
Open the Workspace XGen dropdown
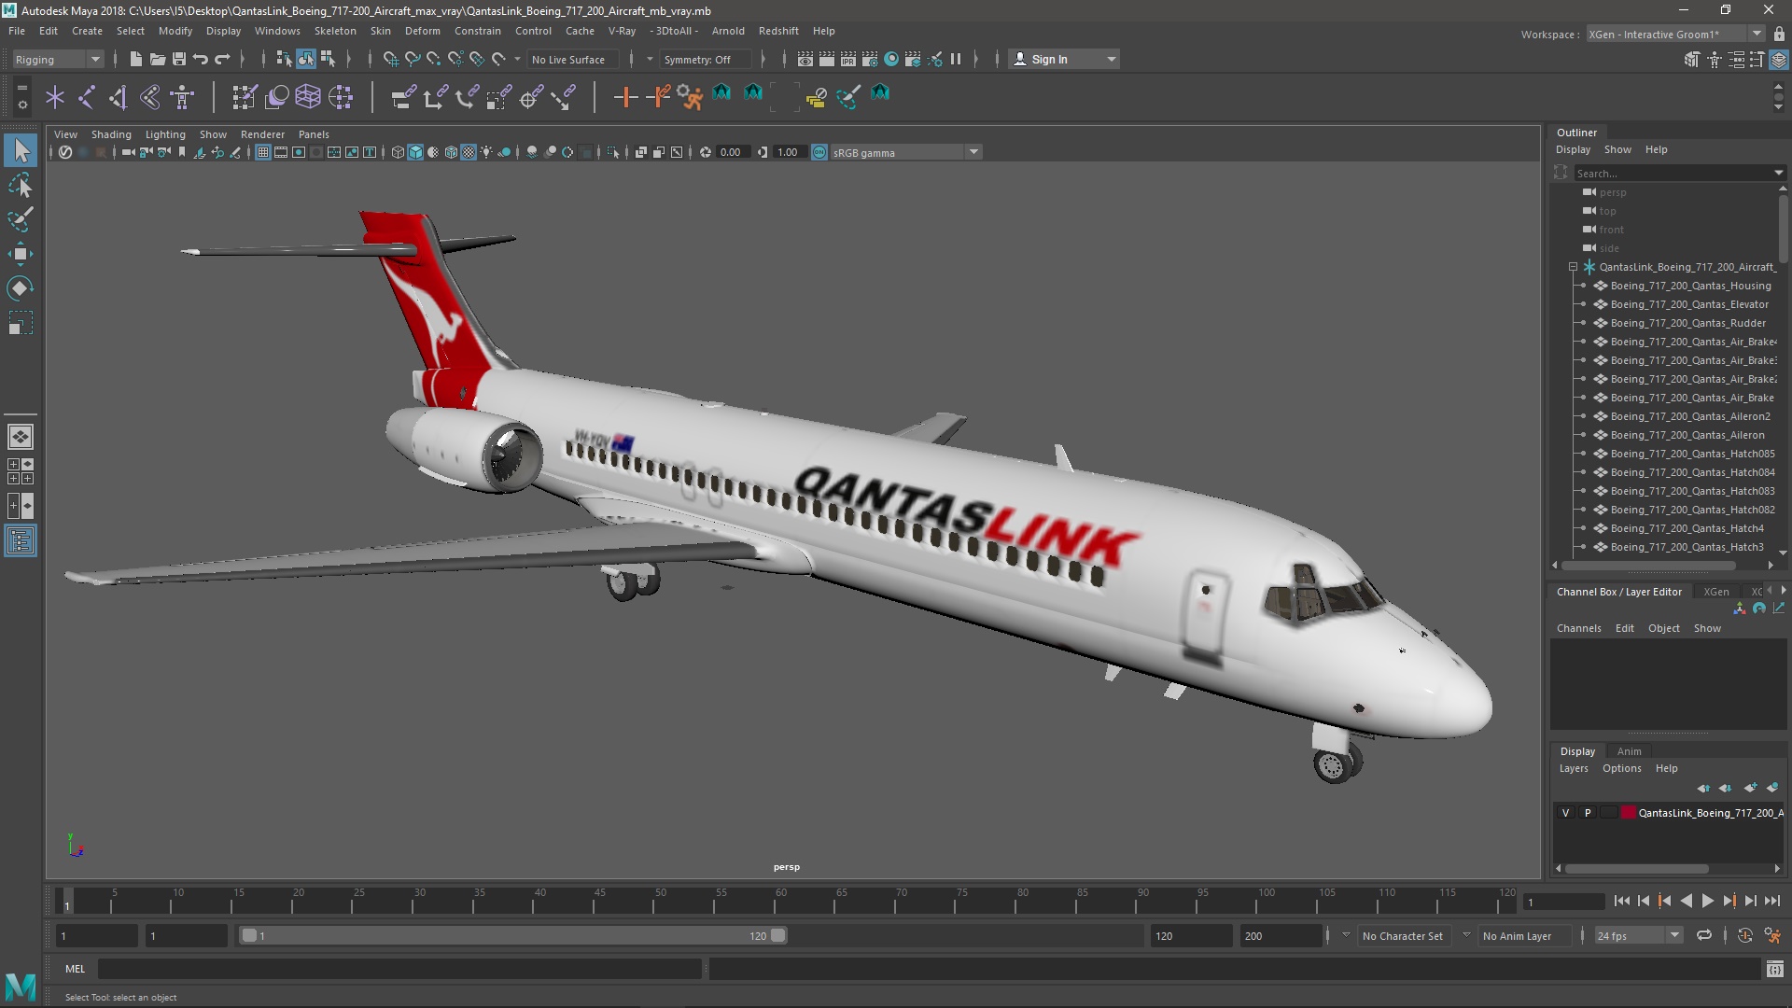click(x=1675, y=35)
